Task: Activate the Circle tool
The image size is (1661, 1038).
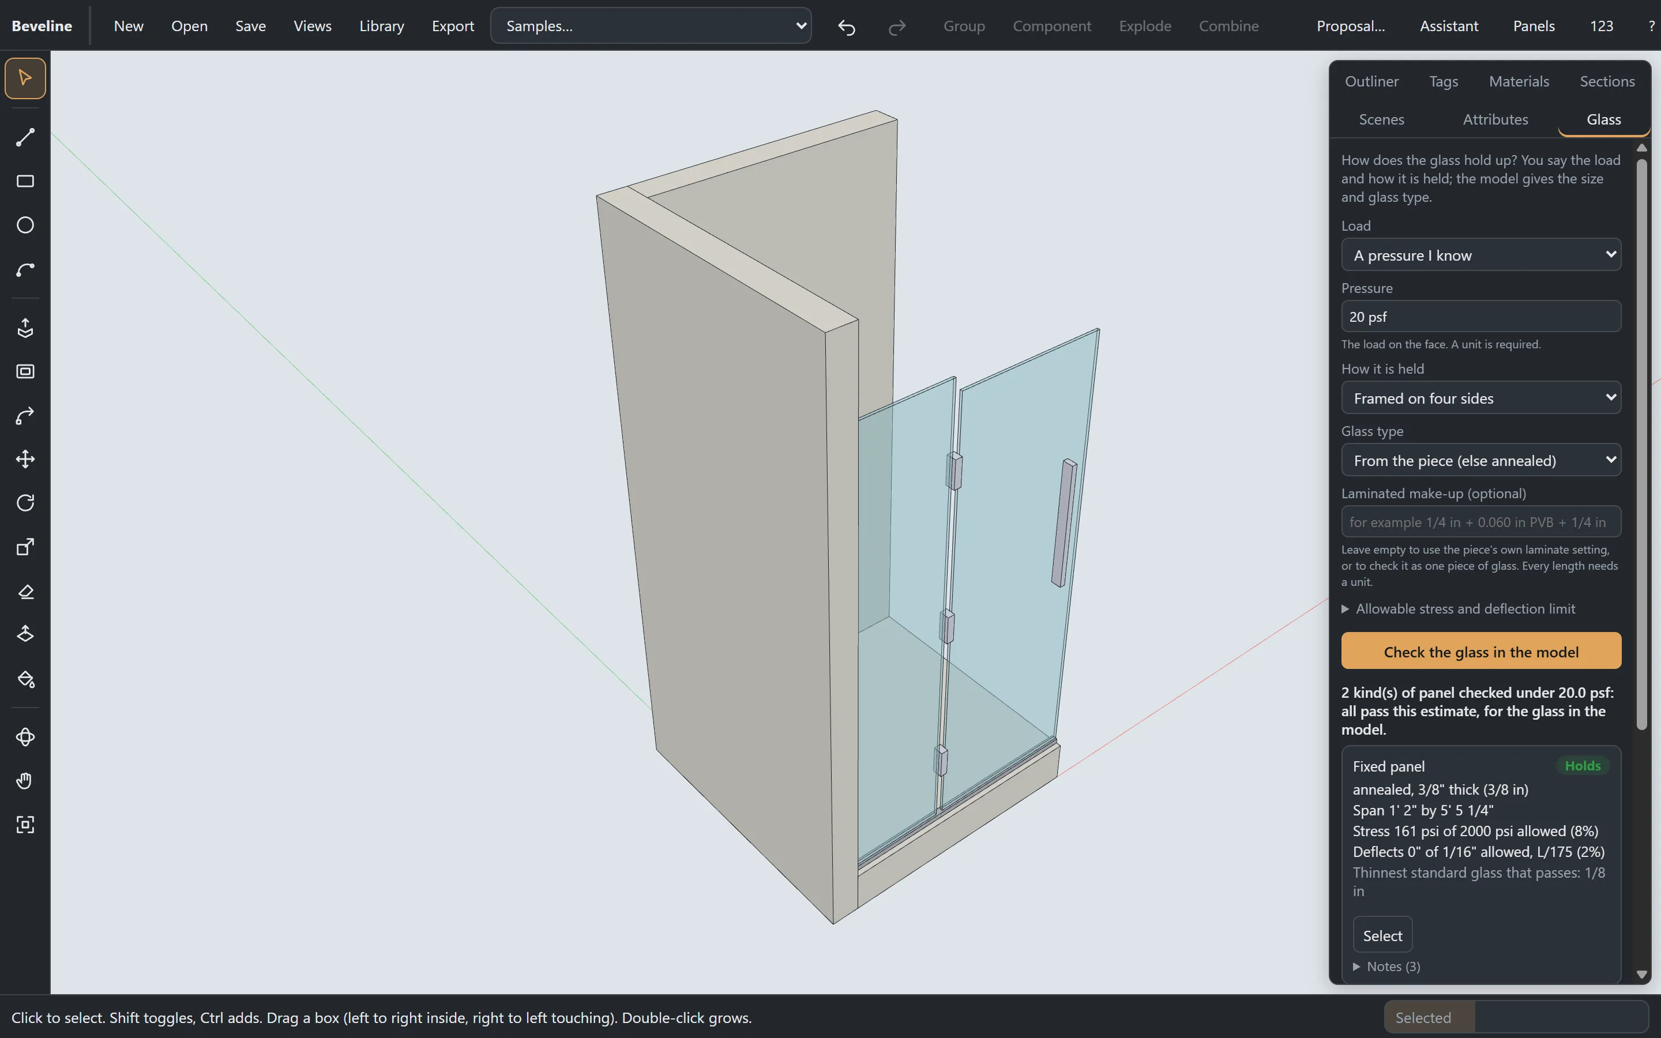Action: tap(25, 225)
